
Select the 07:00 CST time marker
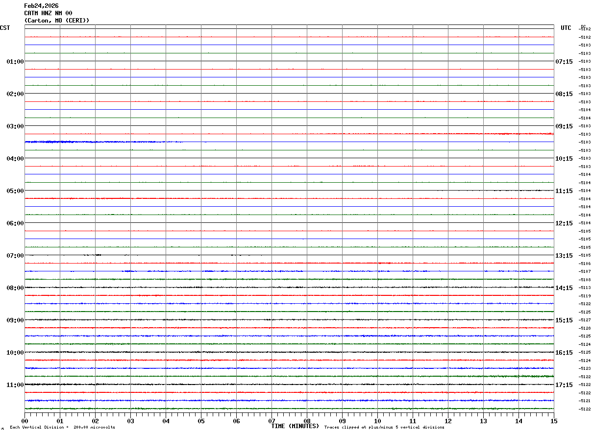coord(15,256)
